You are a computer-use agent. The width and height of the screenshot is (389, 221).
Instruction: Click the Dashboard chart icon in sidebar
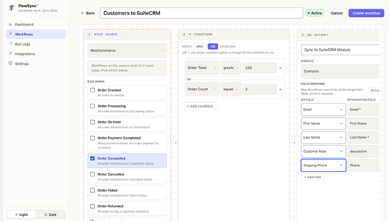10,24
